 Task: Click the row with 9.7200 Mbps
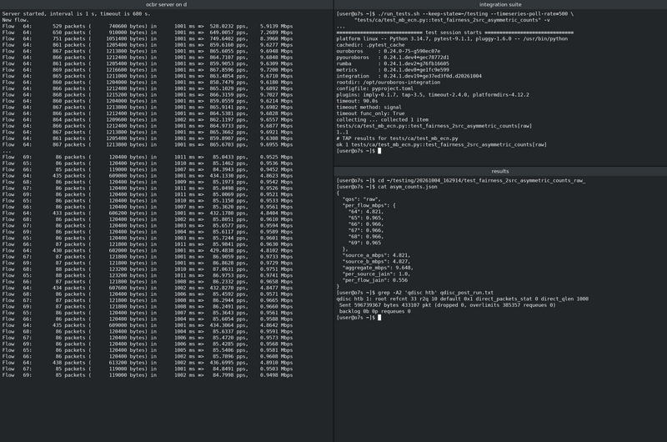[x=148, y=70]
